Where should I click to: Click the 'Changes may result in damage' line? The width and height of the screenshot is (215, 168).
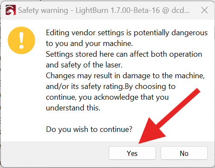click(x=125, y=76)
